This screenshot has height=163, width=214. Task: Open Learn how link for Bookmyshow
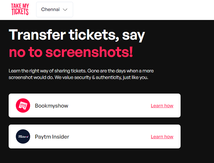click(x=162, y=106)
